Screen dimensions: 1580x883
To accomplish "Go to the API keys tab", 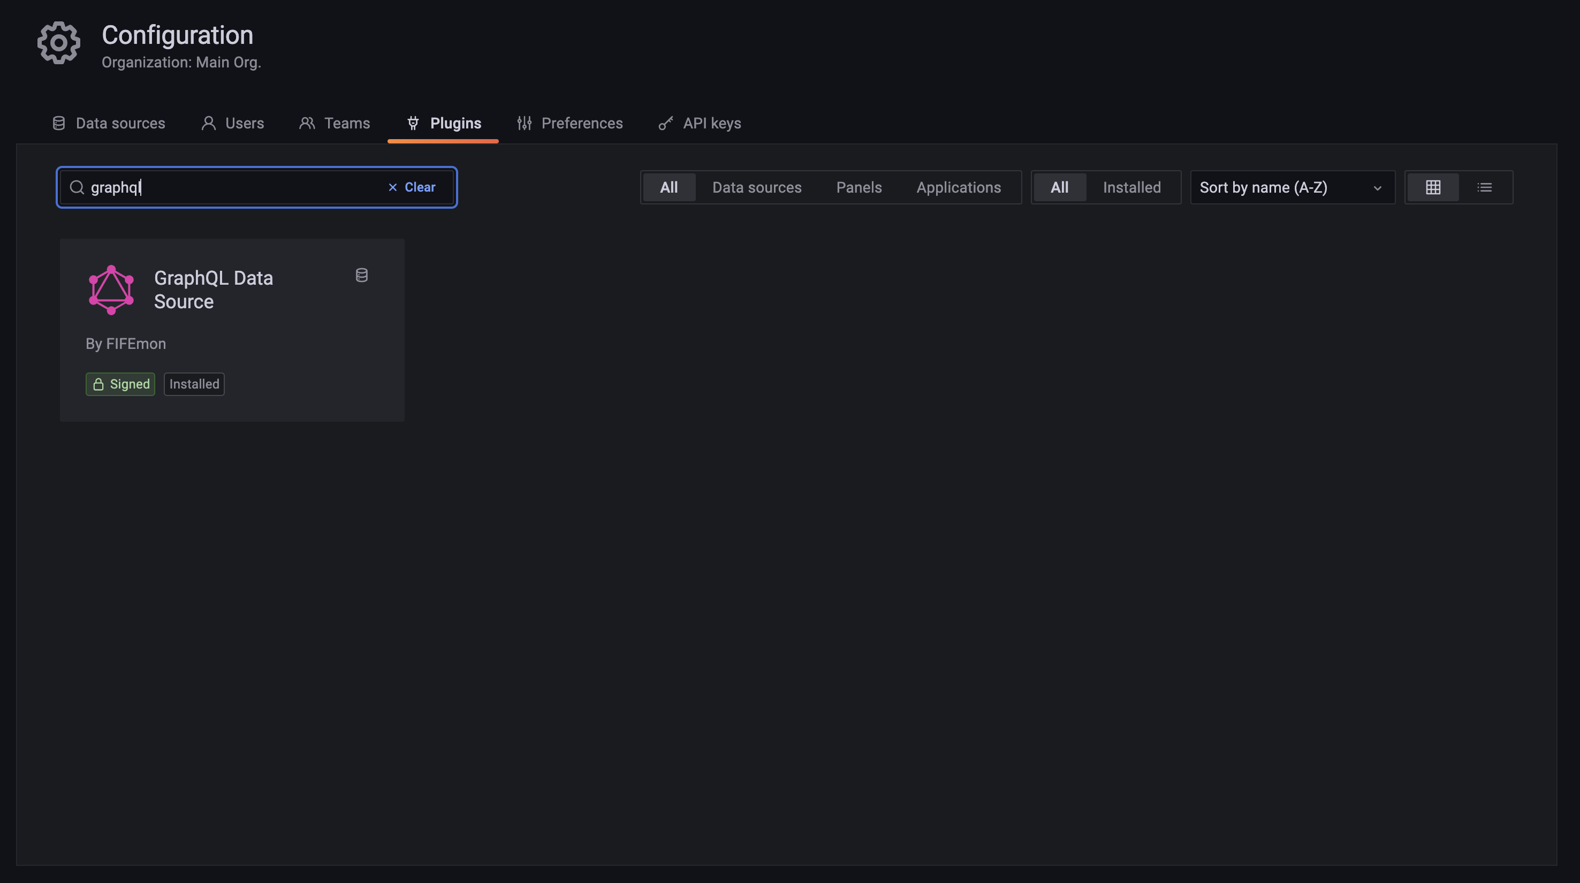I will pos(700,123).
